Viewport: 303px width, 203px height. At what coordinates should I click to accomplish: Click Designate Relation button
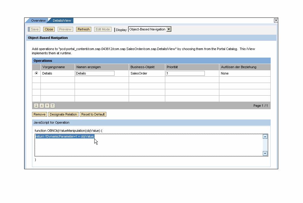click(x=63, y=114)
